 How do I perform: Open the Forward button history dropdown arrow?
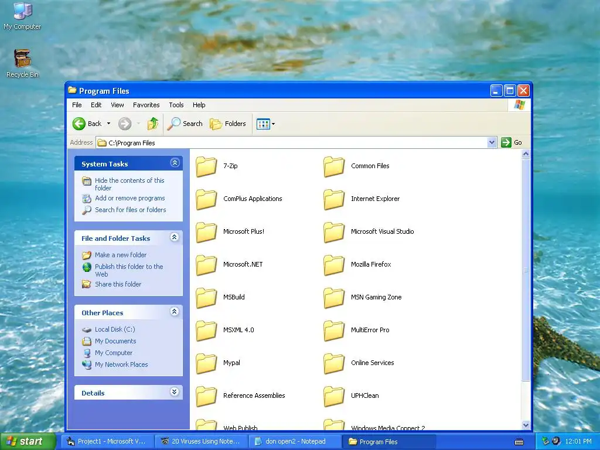pyautogui.click(x=138, y=124)
